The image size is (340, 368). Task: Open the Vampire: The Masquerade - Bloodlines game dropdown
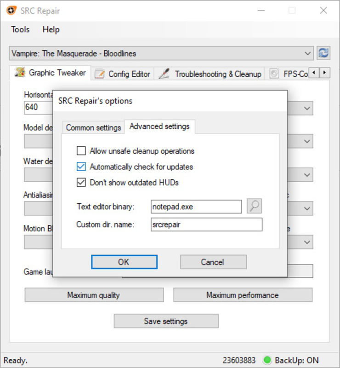pyautogui.click(x=161, y=53)
